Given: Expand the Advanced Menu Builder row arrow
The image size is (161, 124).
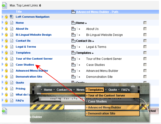Looking at the screenshot, I should 2,70.
